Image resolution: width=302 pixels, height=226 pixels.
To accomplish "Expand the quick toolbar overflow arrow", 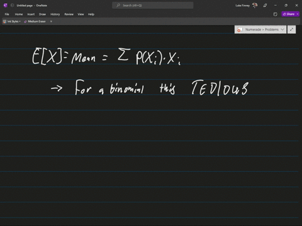I will 51,21.
